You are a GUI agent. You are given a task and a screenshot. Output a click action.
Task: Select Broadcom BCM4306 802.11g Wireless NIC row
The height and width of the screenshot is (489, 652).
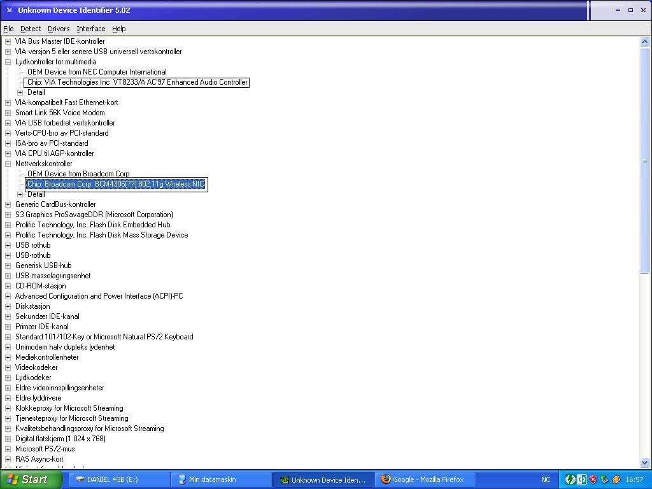[116, 184]
